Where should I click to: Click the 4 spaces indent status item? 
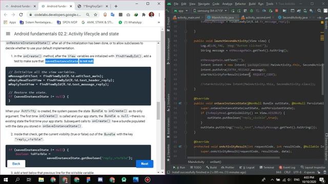coord(309,172)
